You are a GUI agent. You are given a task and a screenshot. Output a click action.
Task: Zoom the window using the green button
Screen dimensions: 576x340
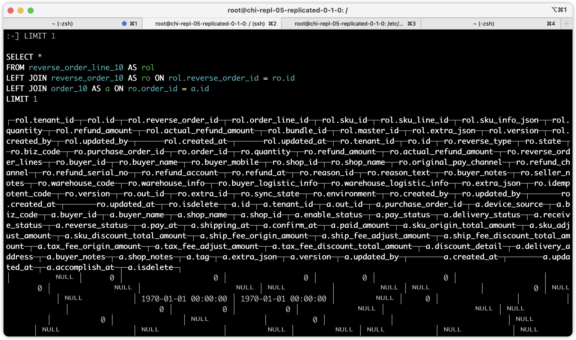[31, 10]
